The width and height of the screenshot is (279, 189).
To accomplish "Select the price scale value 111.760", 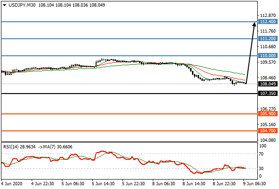I will (x=268, y=31).
